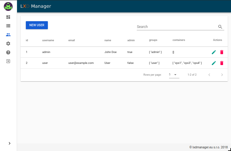
Task: Sort by containers column header
Action: [179, 40]
